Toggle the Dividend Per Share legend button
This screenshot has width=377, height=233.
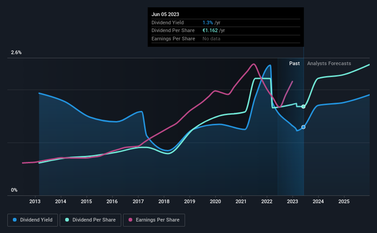[x=90, y=220]
